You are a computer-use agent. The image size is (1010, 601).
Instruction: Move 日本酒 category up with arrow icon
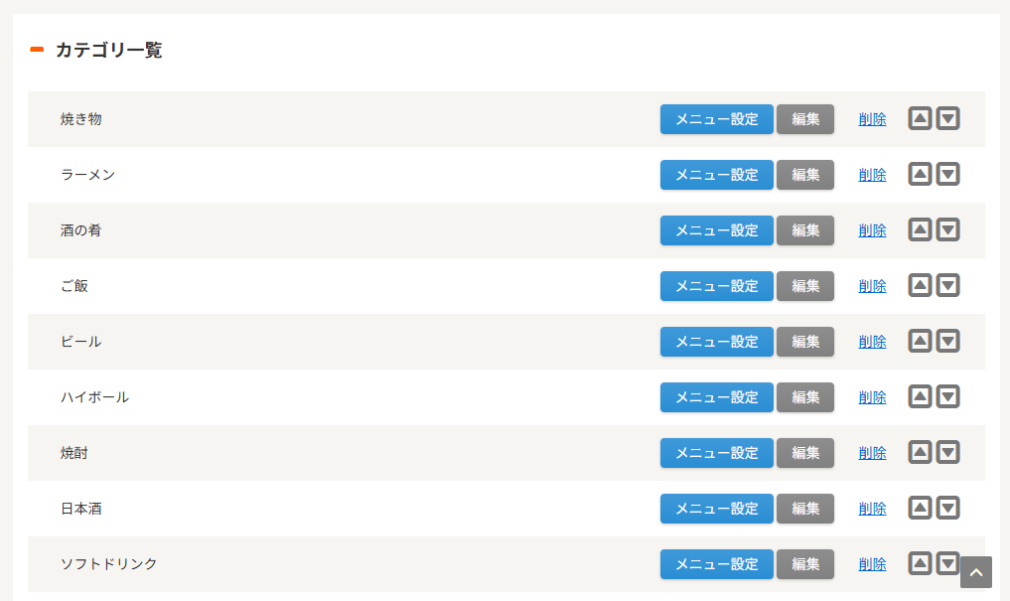coord(920,509)
